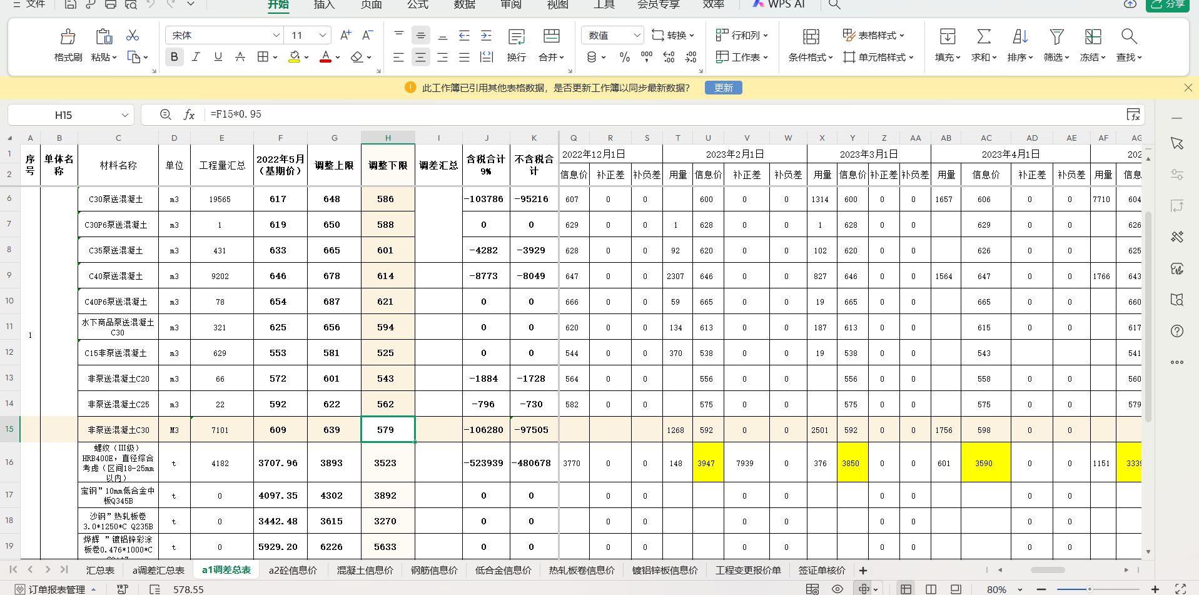Select the Format Painter (格式刷) tool
Viewport: 1199px width, 595px height.
tap(68, 44)
